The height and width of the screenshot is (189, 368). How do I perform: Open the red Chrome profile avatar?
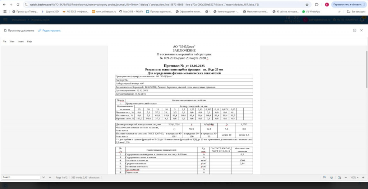tap(327, 4)
